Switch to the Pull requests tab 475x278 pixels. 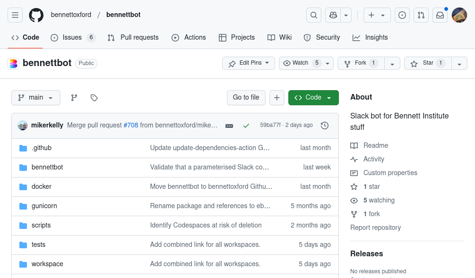pyautogui.click(x=133, y=37)
